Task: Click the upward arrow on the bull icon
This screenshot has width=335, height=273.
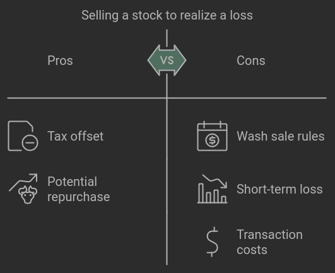Action: pos(23,182)
